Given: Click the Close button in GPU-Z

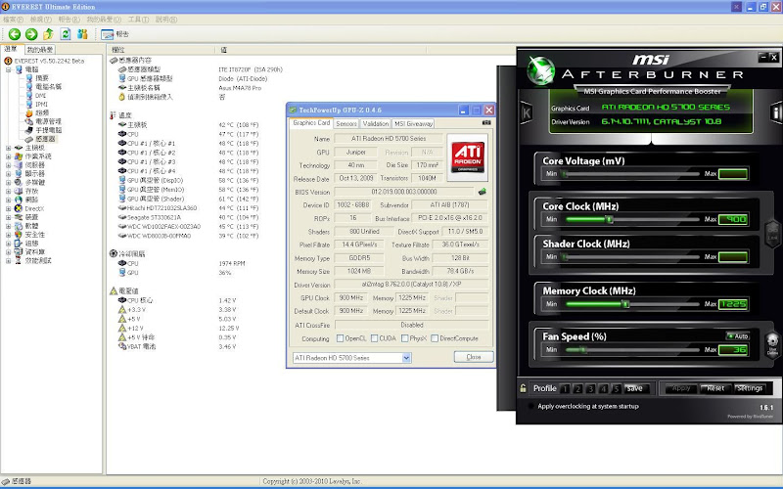Looking at the screenshot, I should [473, 357].
